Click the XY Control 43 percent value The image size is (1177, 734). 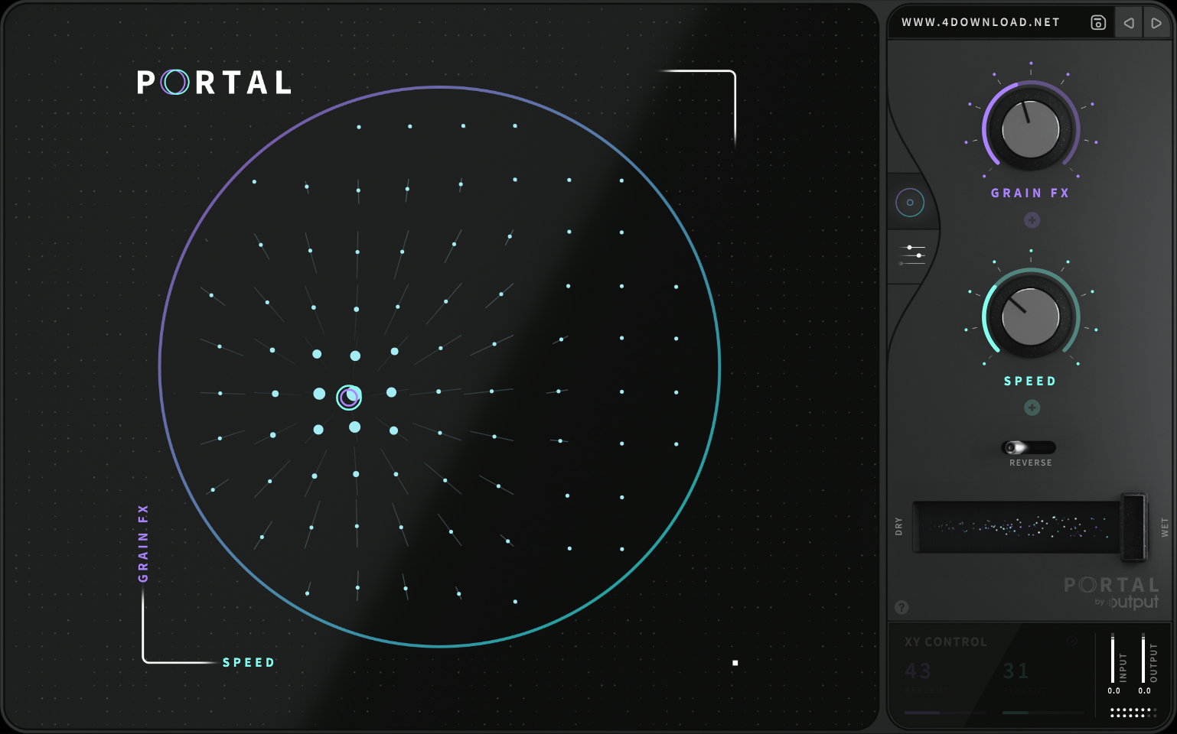(918, 671)
